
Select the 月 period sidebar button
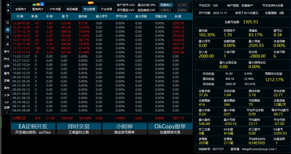point(8,37)
